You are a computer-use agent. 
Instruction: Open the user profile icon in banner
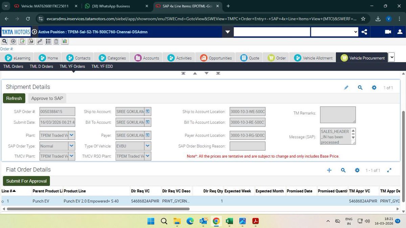pyautogui.click(x=400, y=32)
